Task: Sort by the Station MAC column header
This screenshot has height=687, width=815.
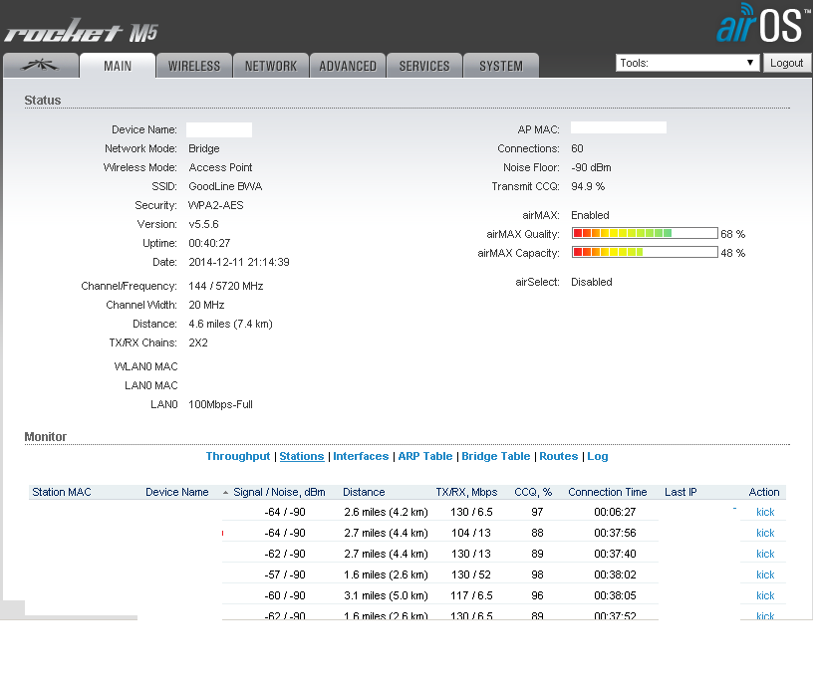Action: tap(62, 492)
